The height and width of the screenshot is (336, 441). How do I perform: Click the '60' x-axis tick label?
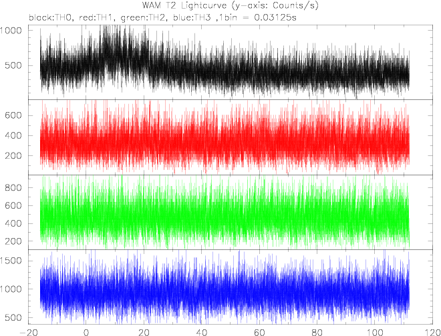(x=259, y=332)
